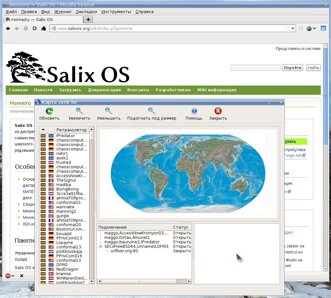Sort relays by the Ретранслятор column header

click(72, 130)
